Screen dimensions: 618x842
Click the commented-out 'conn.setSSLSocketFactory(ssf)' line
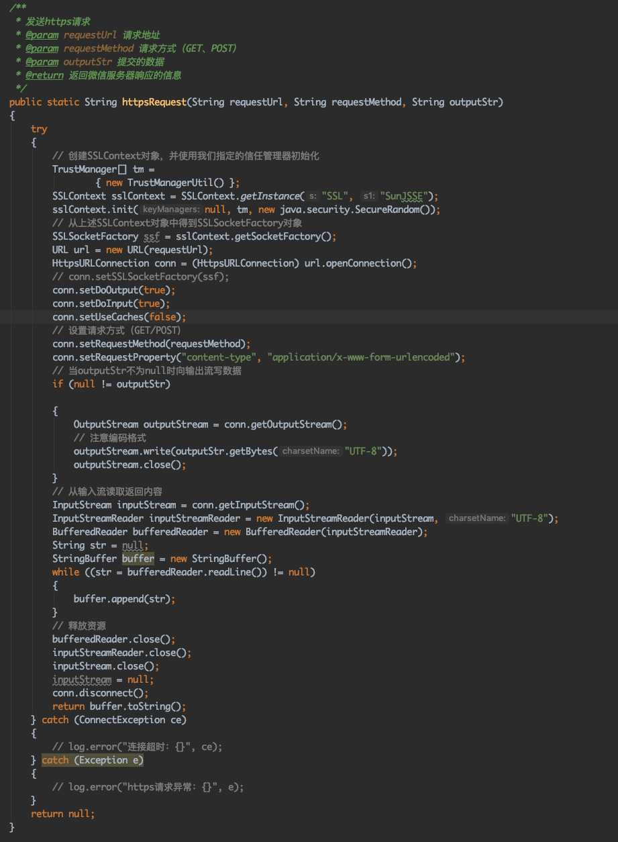141,277
